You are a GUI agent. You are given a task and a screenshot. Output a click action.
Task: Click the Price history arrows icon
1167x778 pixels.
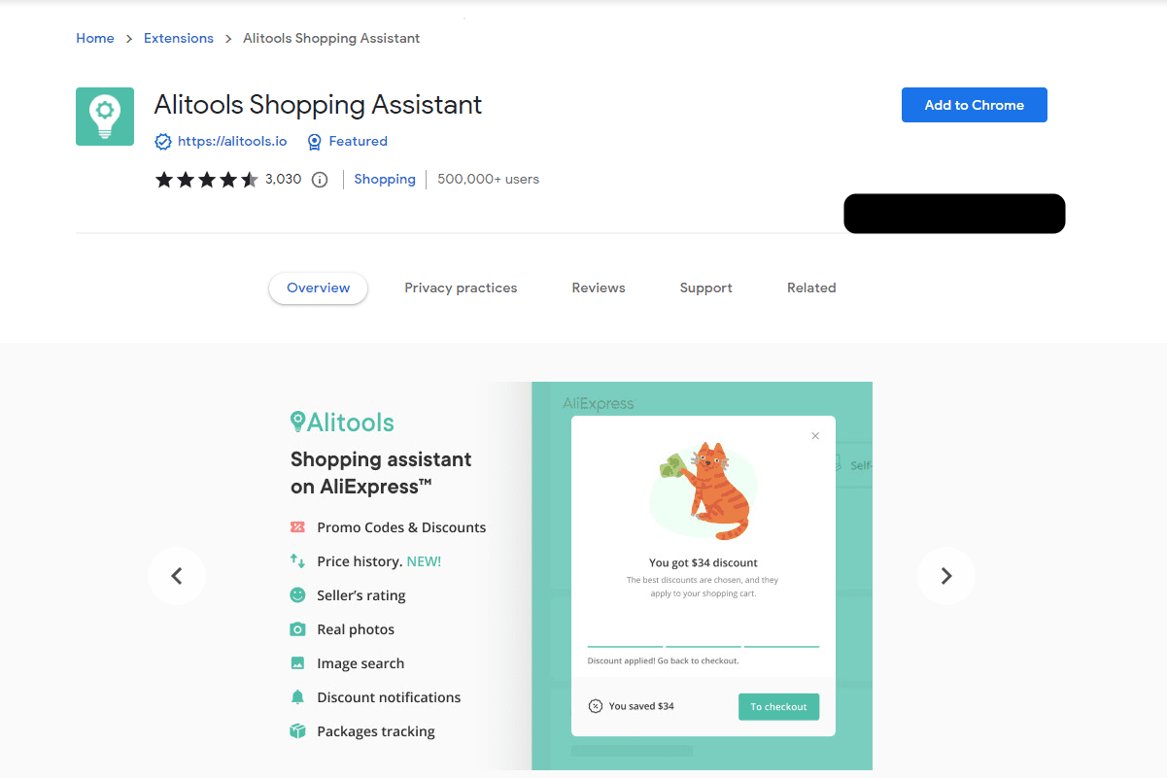pyautogui.click(x=297, y=561)
